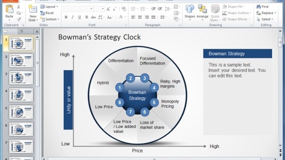Click Decrease List Level icon
Viewport: 285px width, 160px height.
pyautogui.click(x=153, y=9)
